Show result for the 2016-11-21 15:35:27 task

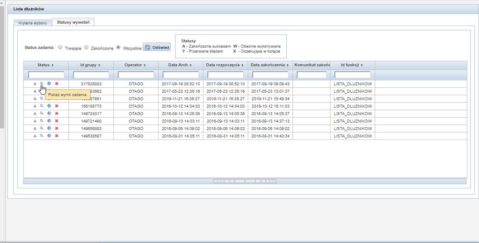pyautogui.click(x=42, y=98)
